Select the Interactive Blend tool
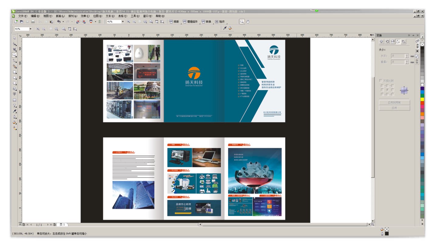The width and height of the screenshot is (436, 246). point(14,106)
